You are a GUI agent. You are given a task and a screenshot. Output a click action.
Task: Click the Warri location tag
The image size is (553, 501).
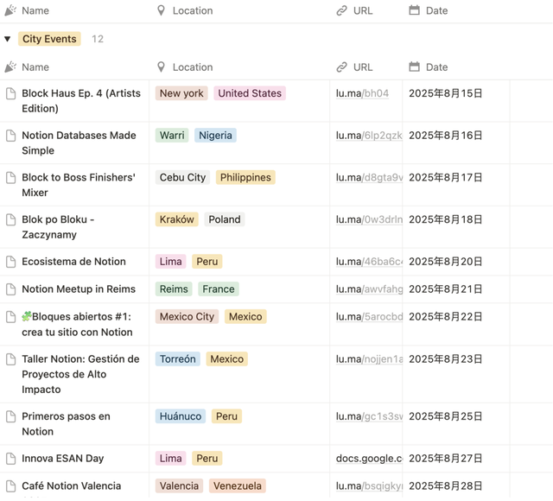tap(172, 136)
